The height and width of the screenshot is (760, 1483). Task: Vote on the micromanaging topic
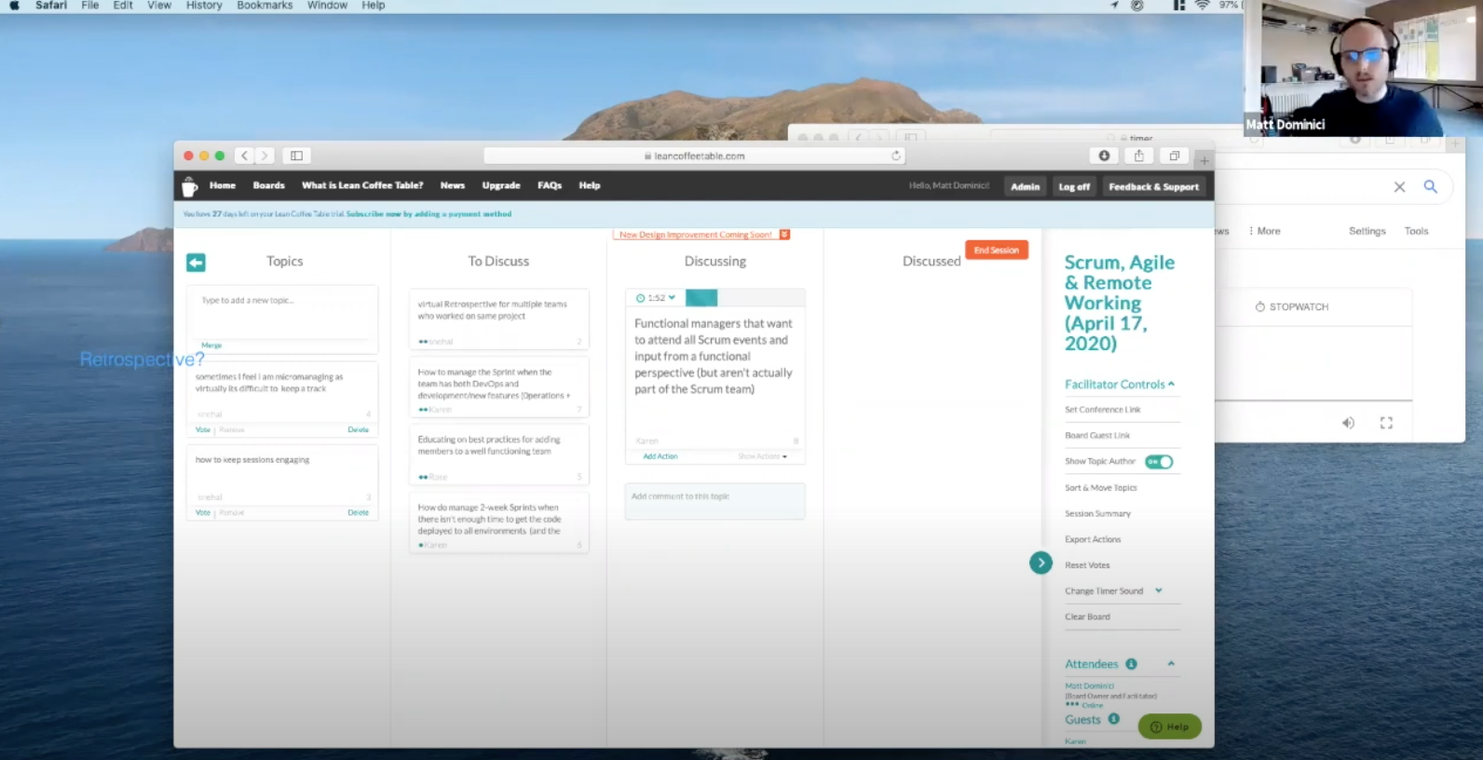point(203,430)
